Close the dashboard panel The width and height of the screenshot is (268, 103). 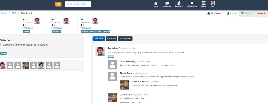click(261, 13)
